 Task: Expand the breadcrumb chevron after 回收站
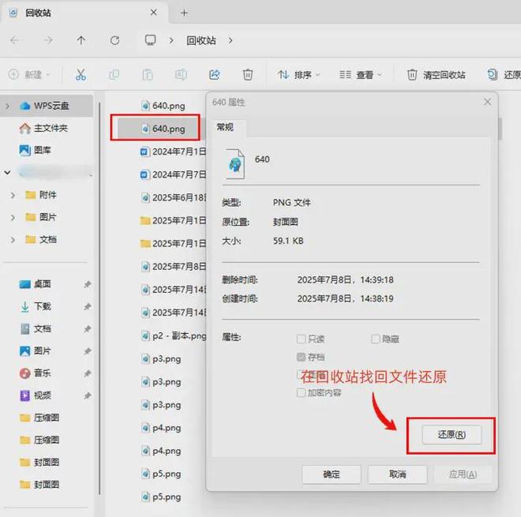[231, 40]
